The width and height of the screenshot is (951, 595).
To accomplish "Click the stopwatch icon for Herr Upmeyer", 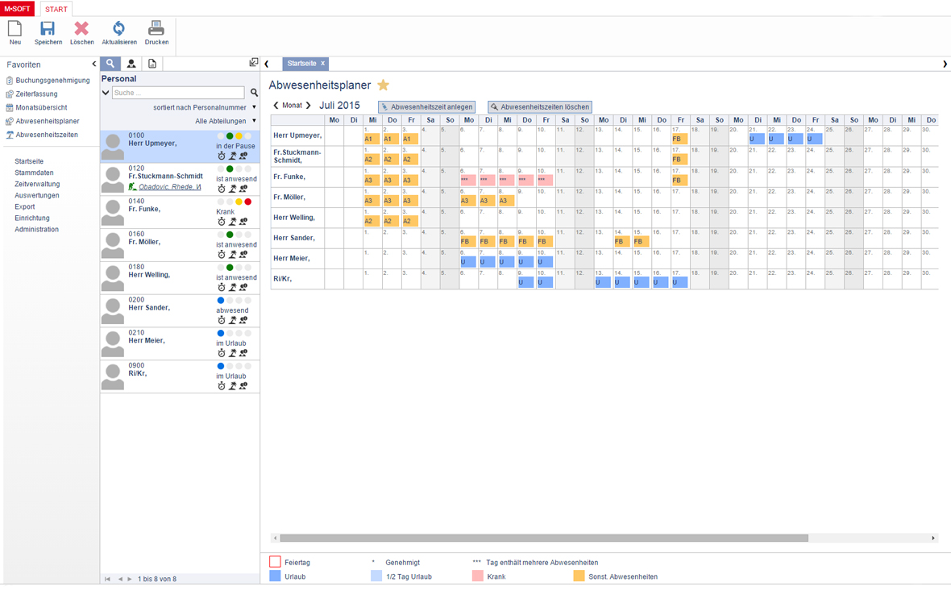I will (x=222, y=156).
